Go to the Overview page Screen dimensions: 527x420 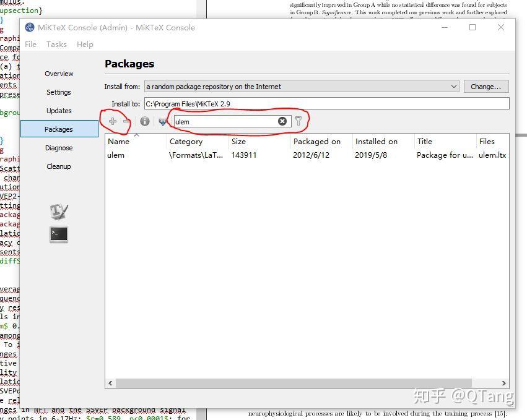(59, 74)
